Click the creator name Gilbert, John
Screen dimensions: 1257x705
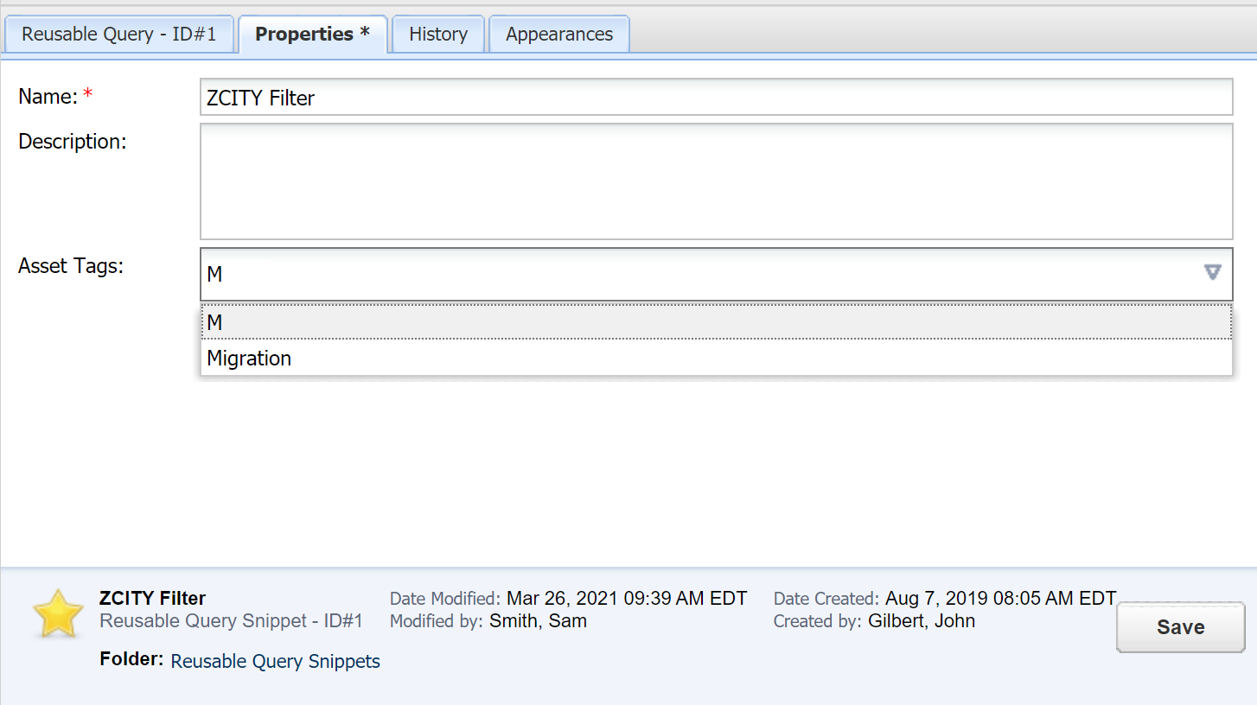(x=921, y=620)
